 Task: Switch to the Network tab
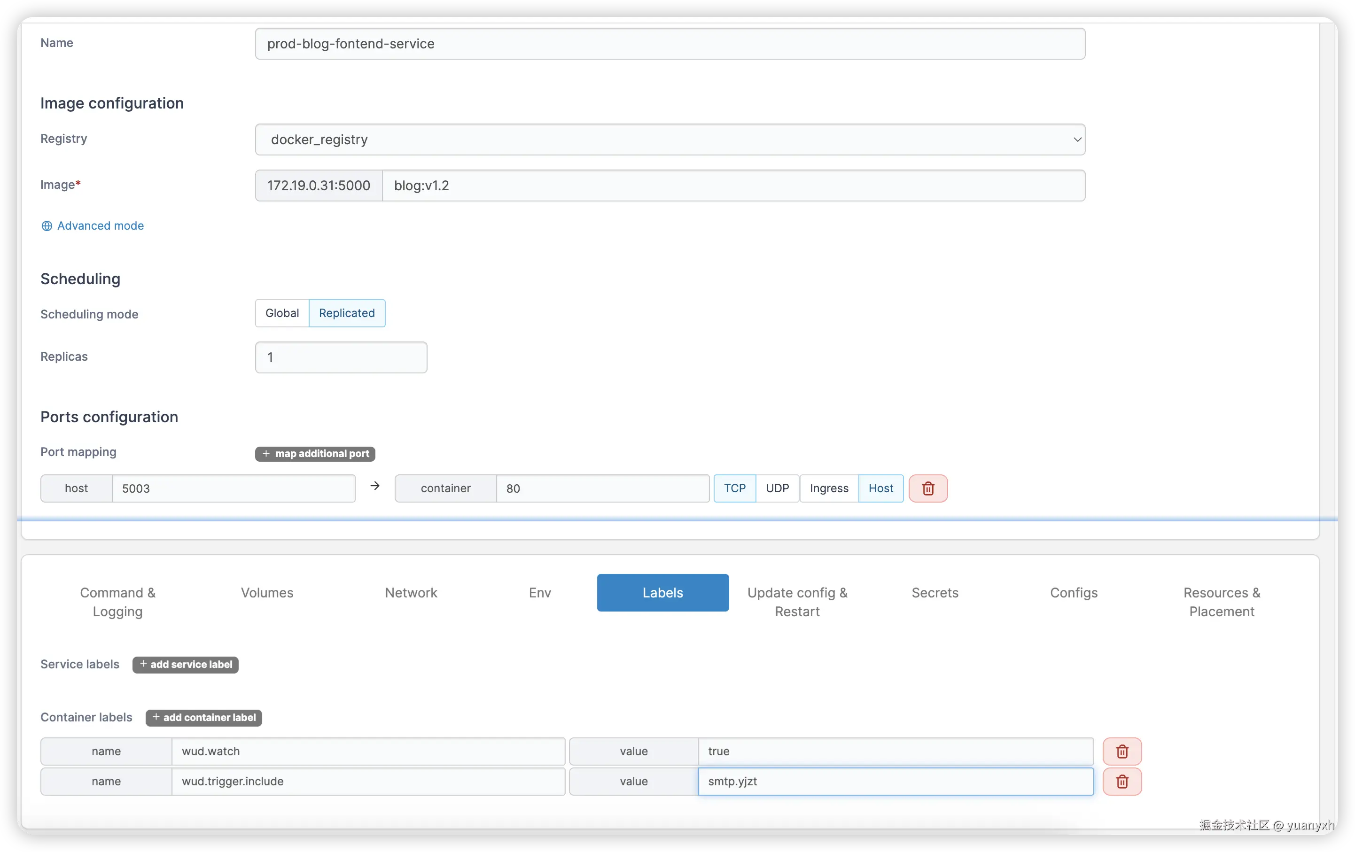[411, 592]
